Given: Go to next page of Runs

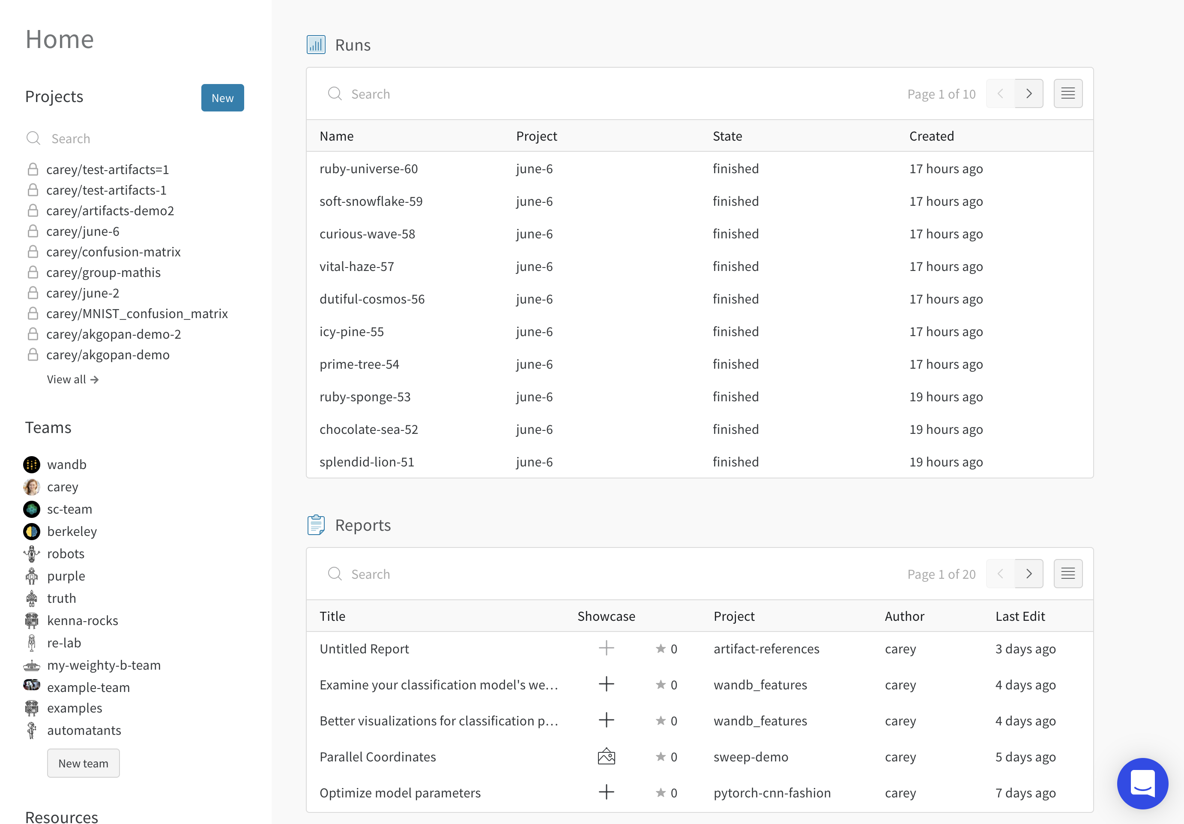Looking at the screenshot, I should pyautogui.click(x=1028, y=93).
